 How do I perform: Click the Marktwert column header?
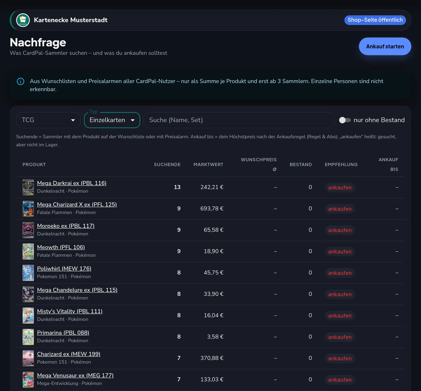click(208, 165)
